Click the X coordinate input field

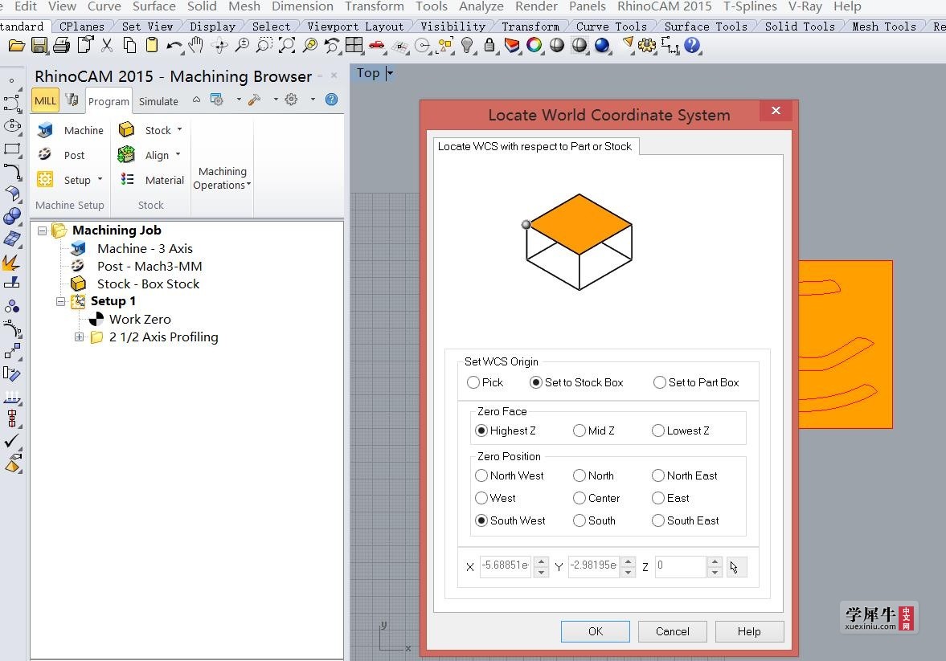tap(505, 566)
